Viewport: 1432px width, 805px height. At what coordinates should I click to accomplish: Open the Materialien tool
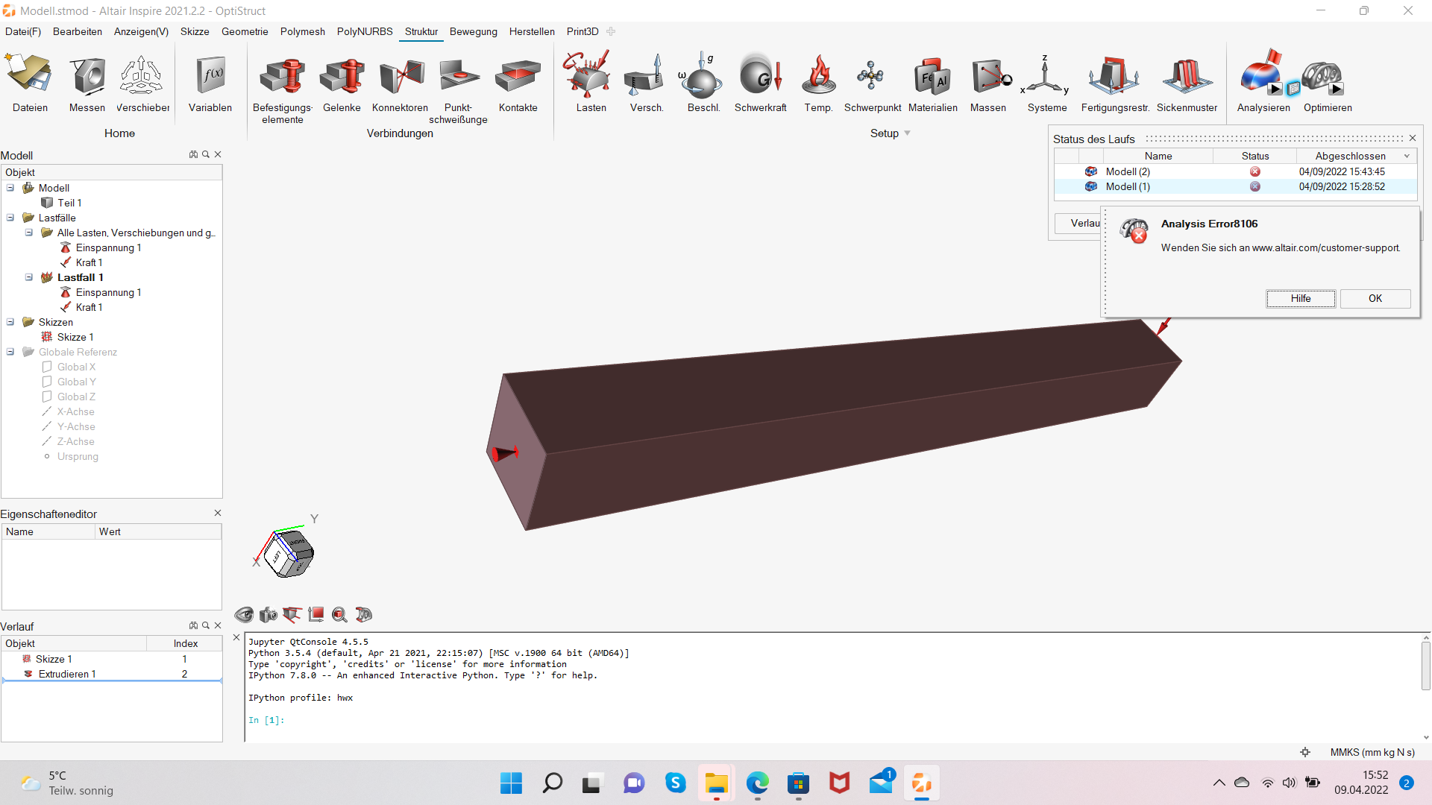point(932,77)
